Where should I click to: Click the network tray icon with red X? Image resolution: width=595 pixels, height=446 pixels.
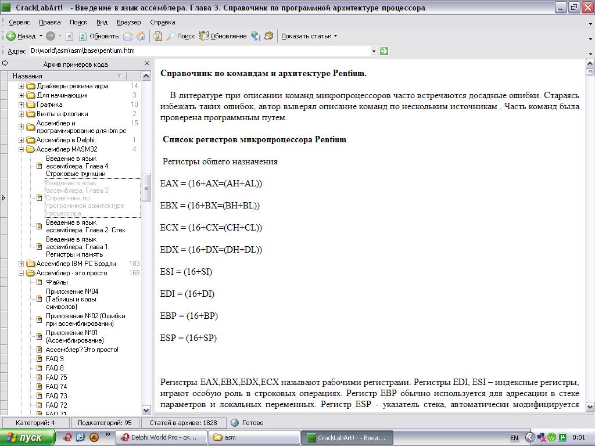[x=542, y=437]
